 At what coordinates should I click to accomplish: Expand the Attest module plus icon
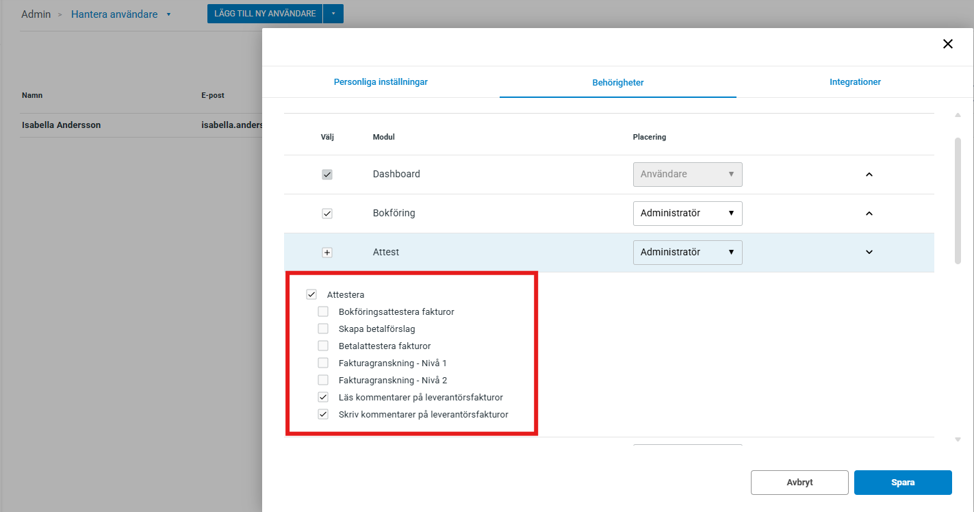coord(327,253)
